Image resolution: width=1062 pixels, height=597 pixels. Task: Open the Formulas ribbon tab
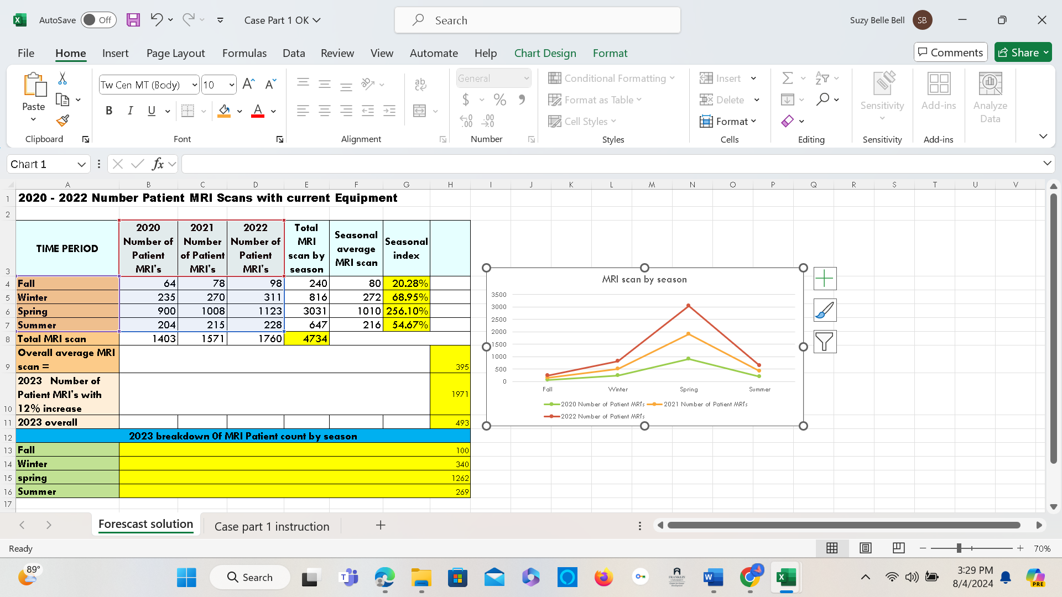coord(244,53)
